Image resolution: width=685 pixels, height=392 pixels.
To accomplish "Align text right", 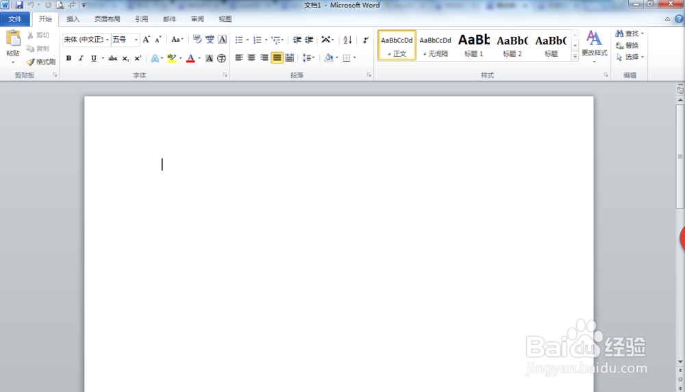I will [264, 57].
